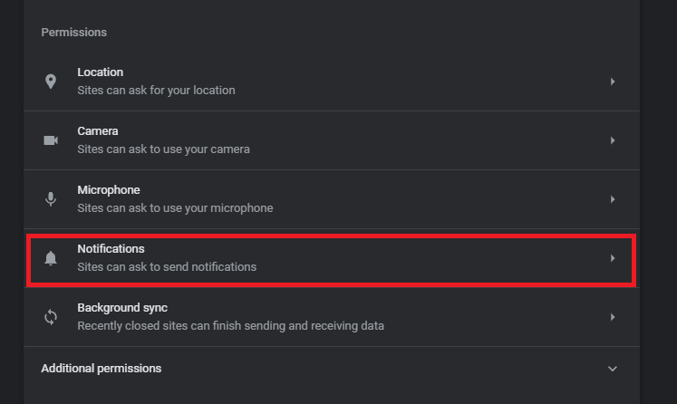Screen dimensions: 677x404
Task: Click 'Sites can ask for your location' text
Action: [x=156, y=91]
